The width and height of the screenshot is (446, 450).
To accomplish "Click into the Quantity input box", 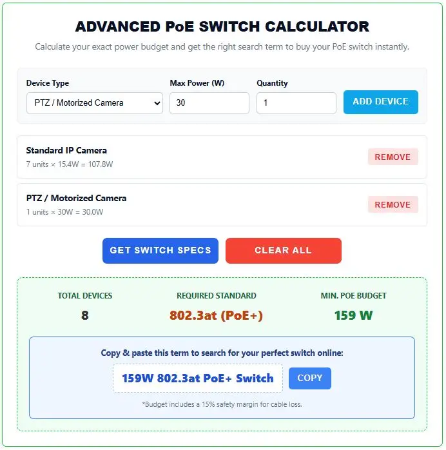I will tap(296, 103).
